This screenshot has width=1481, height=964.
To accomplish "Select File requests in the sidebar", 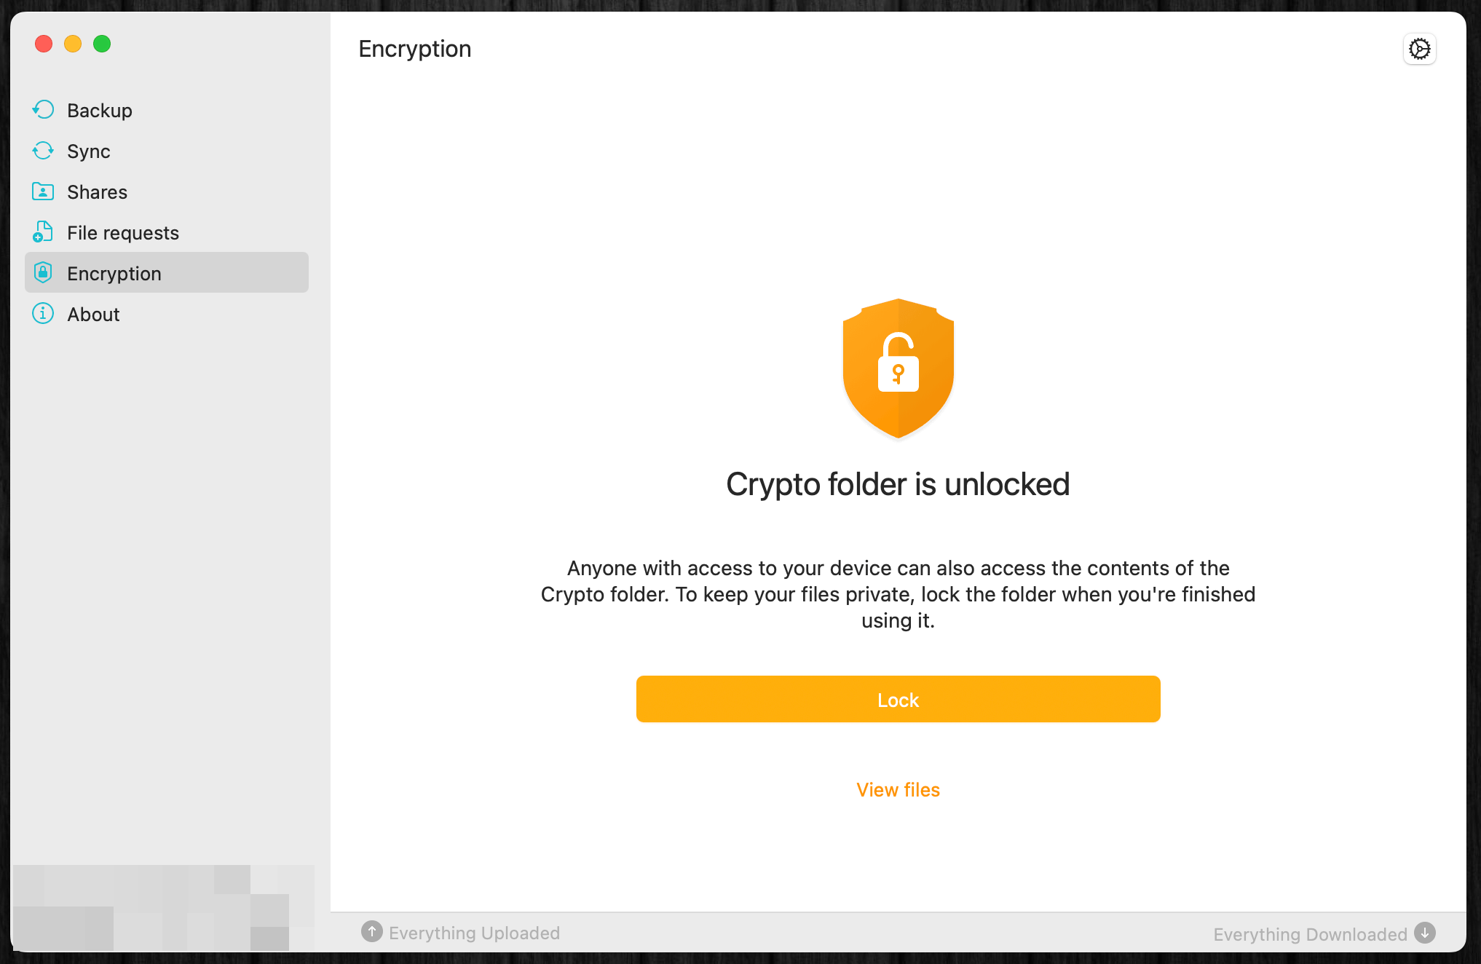I will [123, 233].
